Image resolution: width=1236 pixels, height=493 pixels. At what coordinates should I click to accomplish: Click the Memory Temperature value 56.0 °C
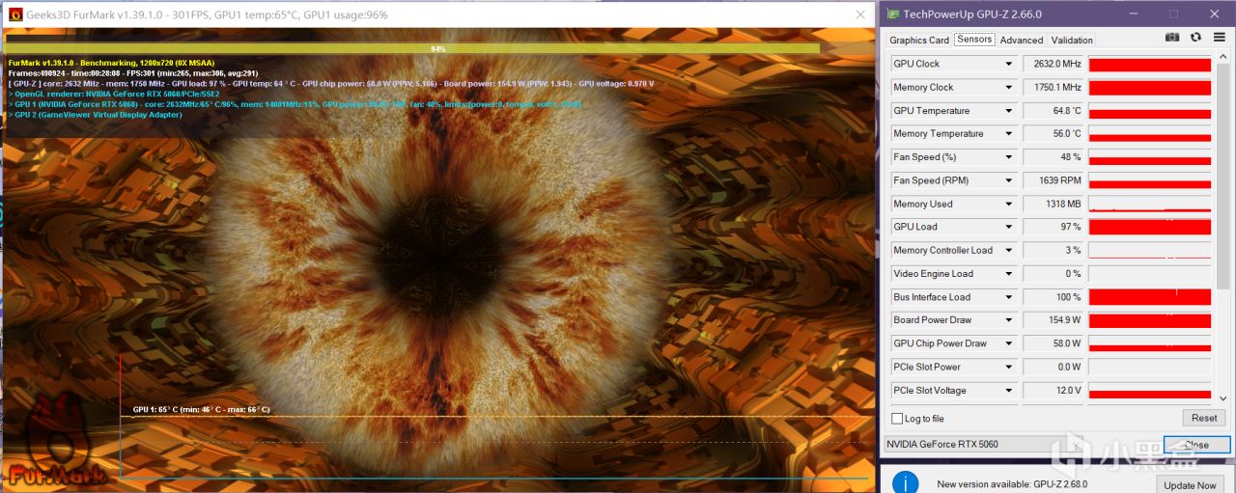click(x=1053, y=134)
